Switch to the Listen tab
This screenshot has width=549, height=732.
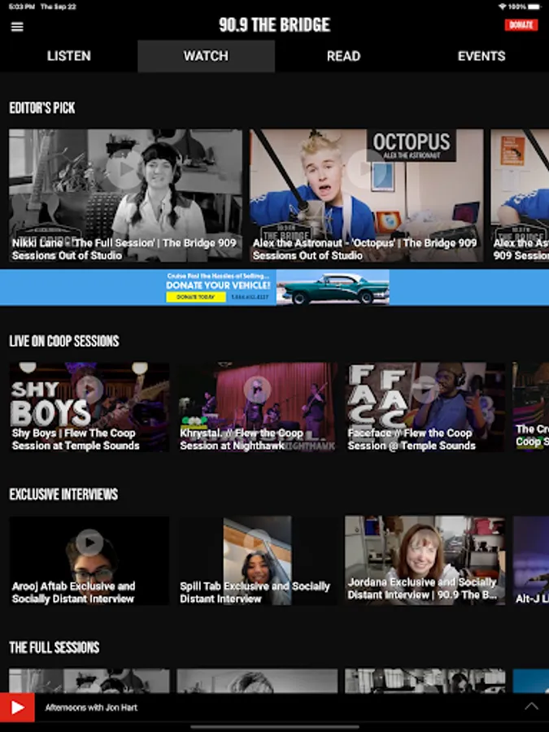tap(68, 56)
